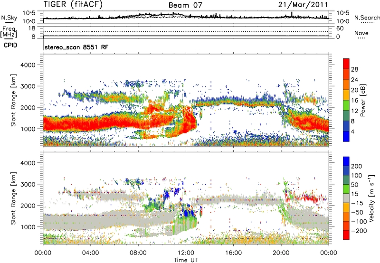The width and height of the screenshot is (380, 263).
Task: Click the 'N.Sky' legend label
Action: (9, 18)
